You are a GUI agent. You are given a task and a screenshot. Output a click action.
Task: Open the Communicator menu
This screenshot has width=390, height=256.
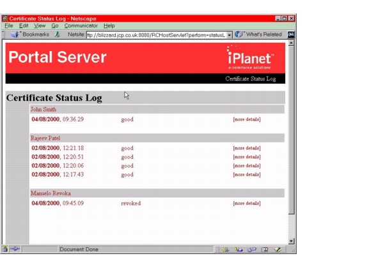pos(81,26)
